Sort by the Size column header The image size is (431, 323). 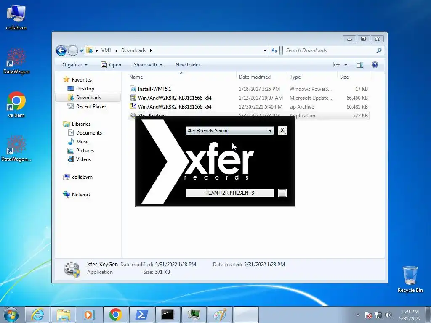pyautogui.click(x=354, y=77)
